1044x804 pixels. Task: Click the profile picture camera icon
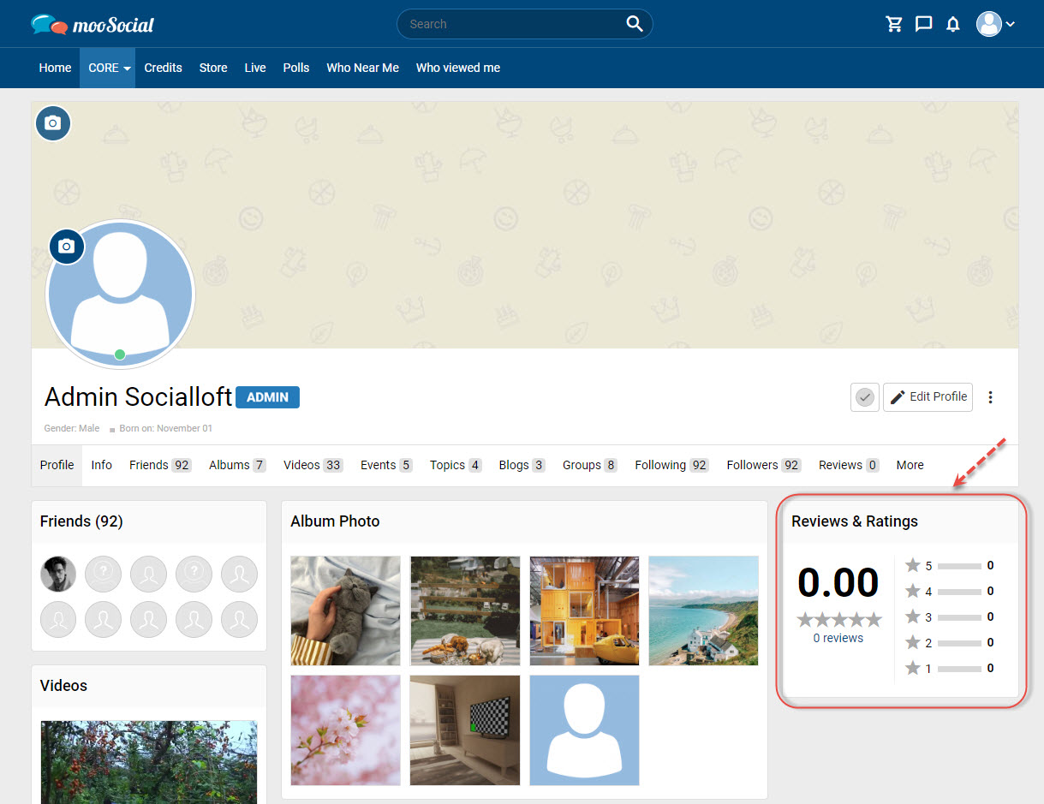coord(67,247)
